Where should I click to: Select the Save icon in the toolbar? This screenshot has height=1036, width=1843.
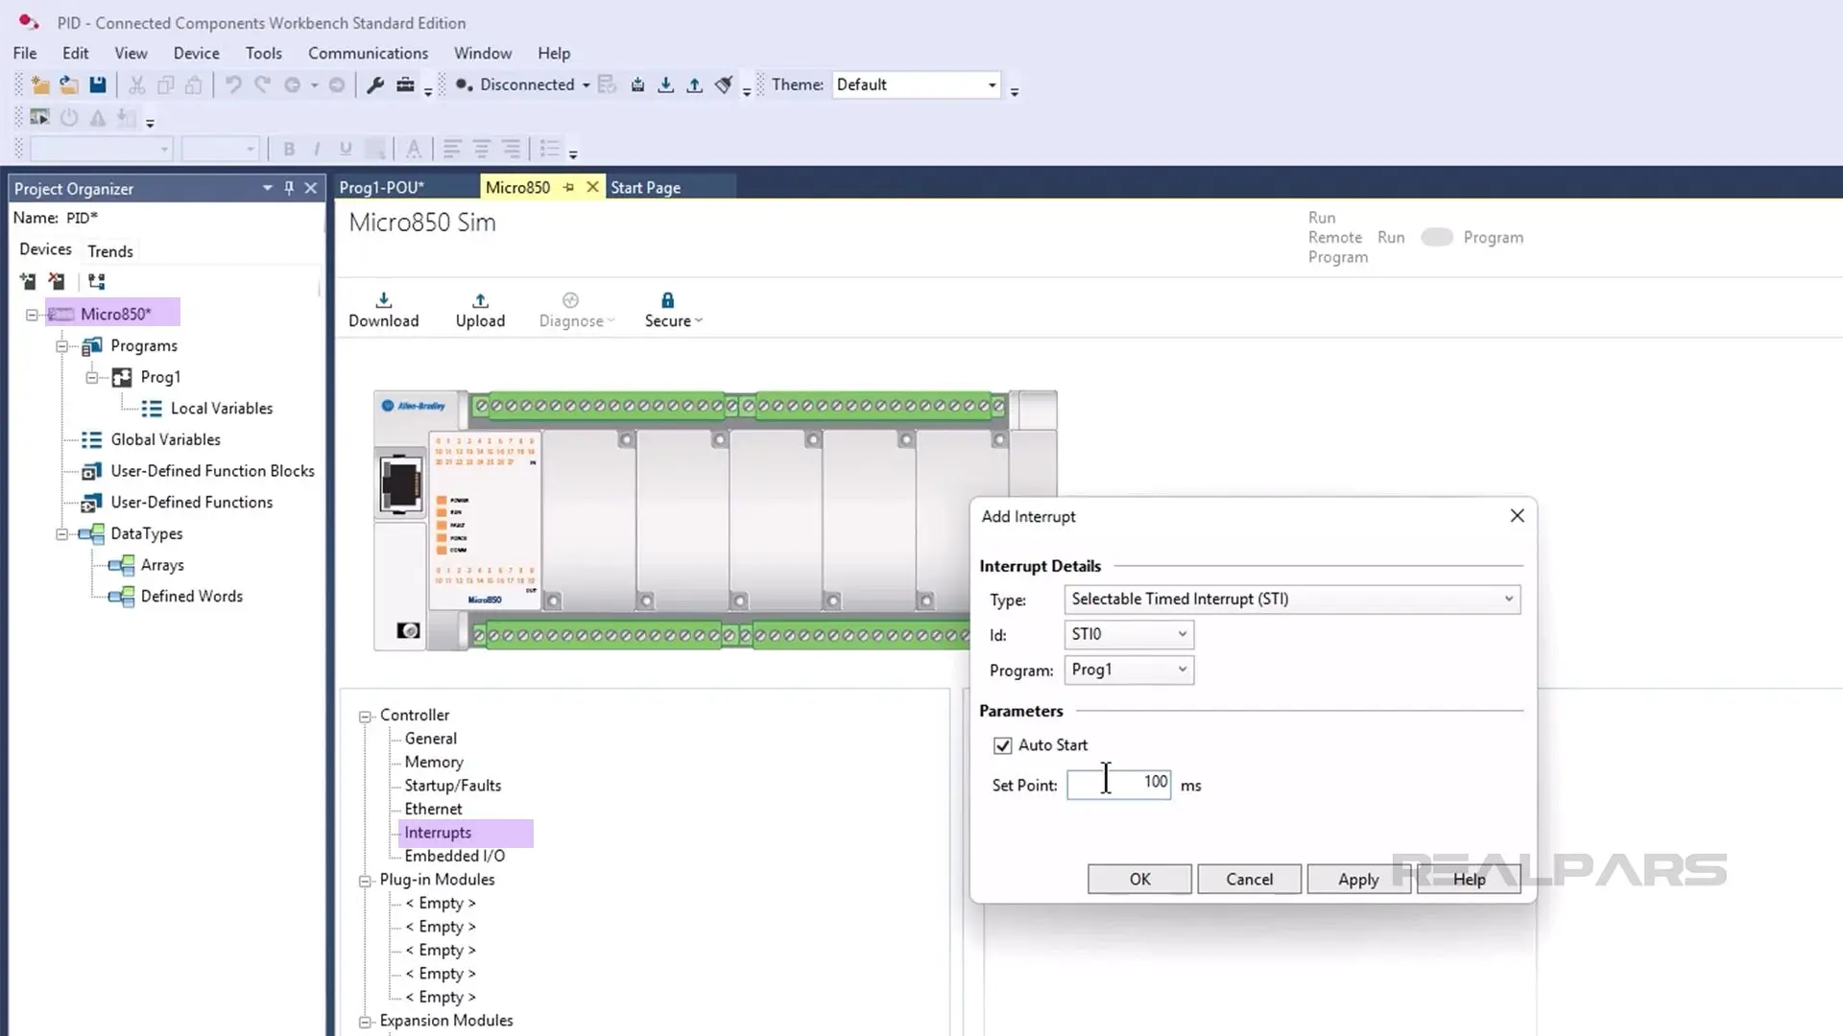97,84
